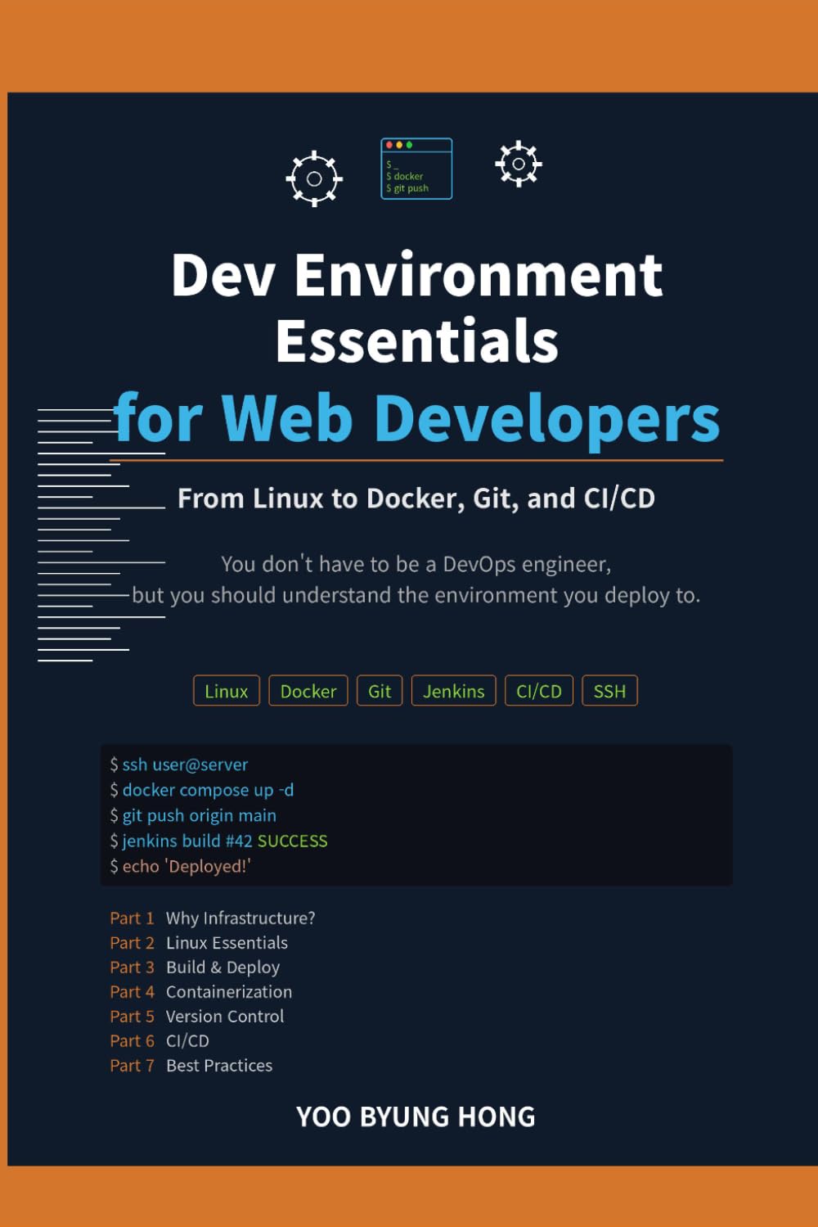Click 'From Linux to Docker, Git, and CI/CD' subtitle

click(416, 498)
